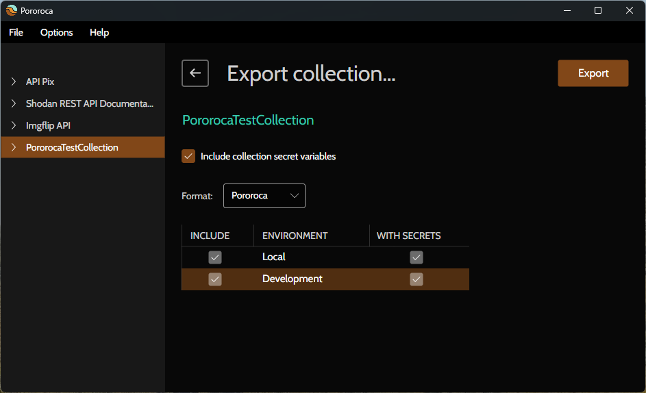646x393 pixels.
Task: Click the Pororoca app logo
Action: click(x=12, y=10)
